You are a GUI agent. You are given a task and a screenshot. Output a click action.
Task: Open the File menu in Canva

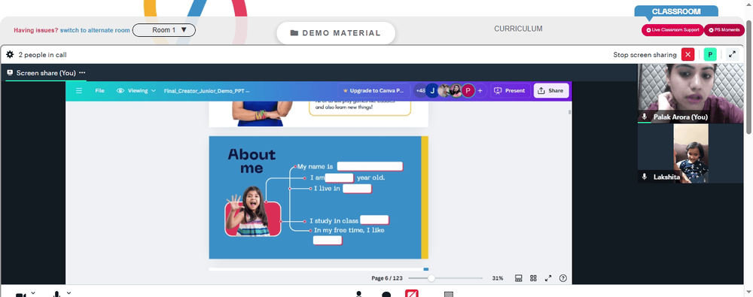point(99,91)
